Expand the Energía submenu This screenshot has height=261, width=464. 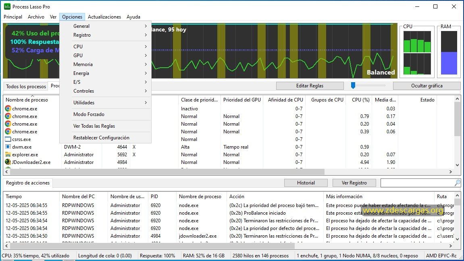(105, 73)
